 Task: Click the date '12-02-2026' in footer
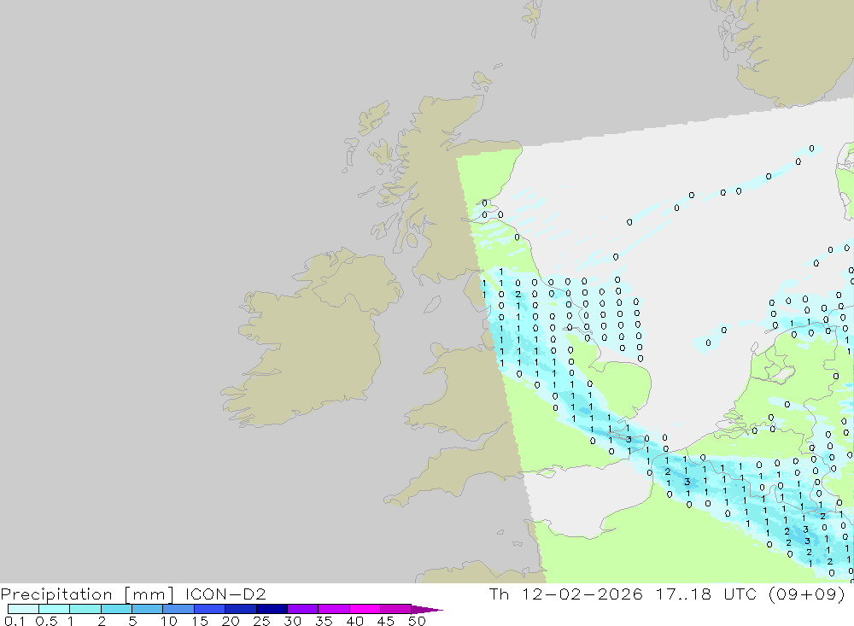[x=582, y=594]
